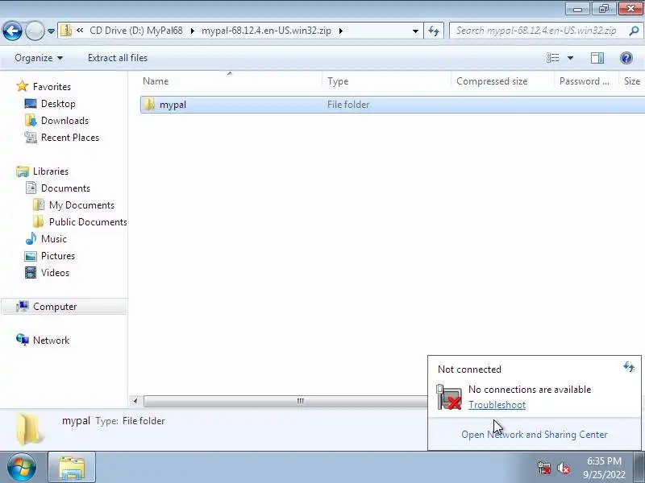Sort by Size column header

(632, 81)
